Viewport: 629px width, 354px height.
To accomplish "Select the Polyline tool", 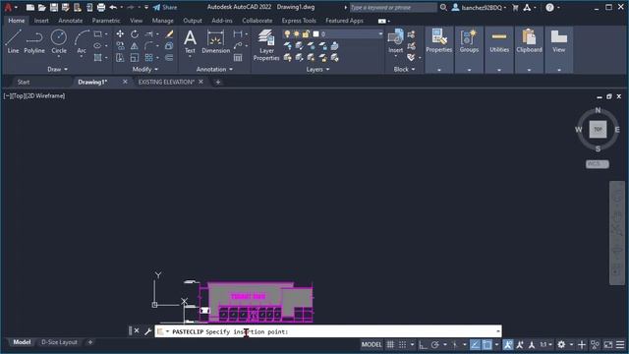I will [x=34, y=41].
